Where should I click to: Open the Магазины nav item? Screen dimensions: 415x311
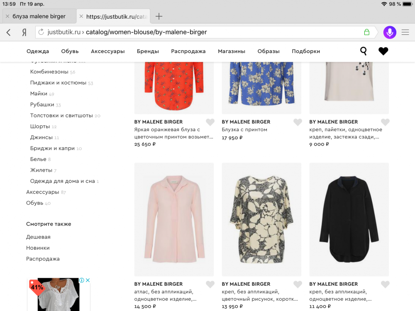click(x=232, y=51)
